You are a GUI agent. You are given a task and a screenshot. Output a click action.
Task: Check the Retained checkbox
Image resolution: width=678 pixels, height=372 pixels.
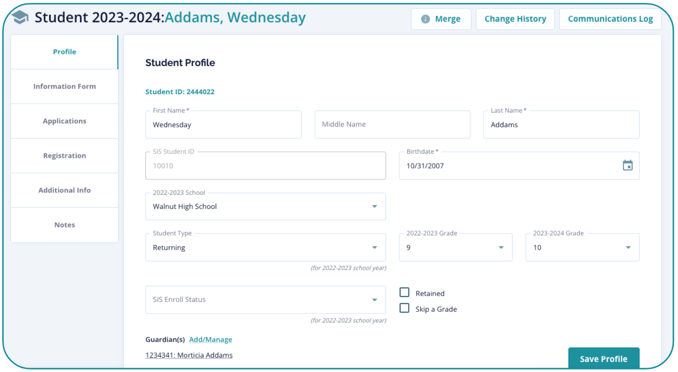[405, 293]
